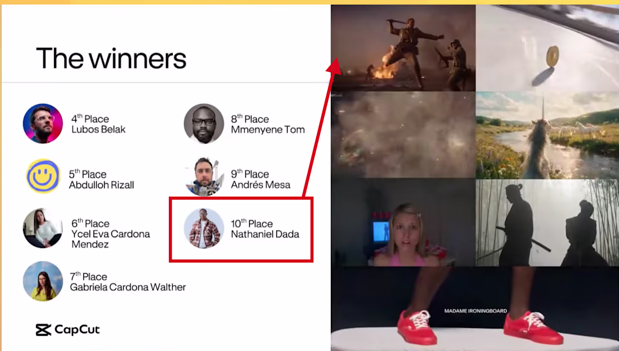Click Lubos Belak's profile photo
This screenshot has height=351, width=619.
click(43, 123)
